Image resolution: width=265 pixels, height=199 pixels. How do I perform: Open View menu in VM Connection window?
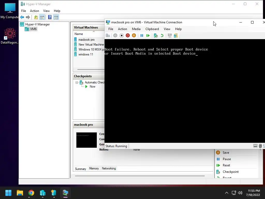pos(167,29)
